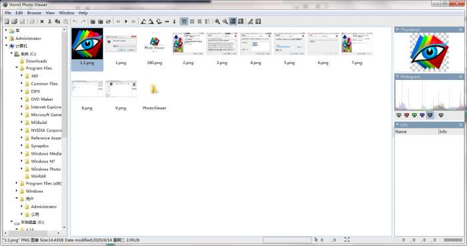
Task: Click the play slideshow arrow icon
Action: coord(126,21)
